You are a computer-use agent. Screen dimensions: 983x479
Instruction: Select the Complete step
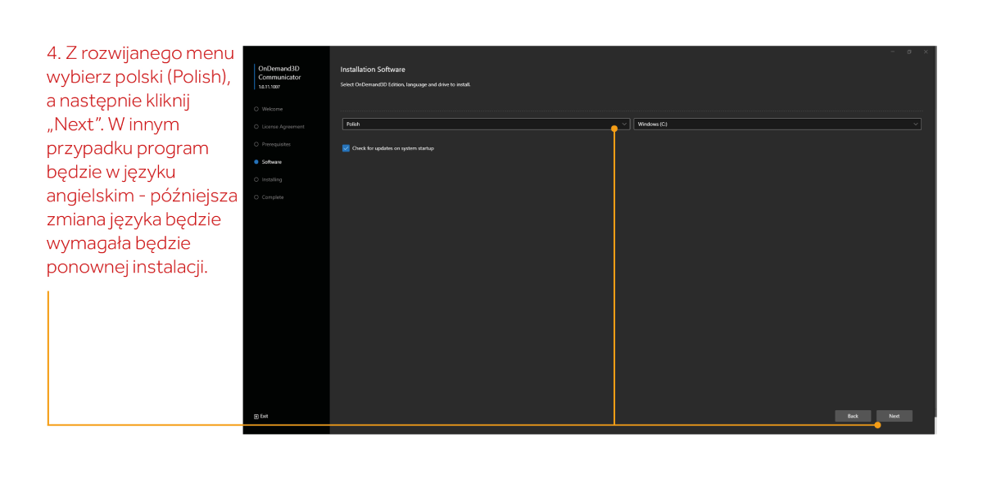point(269,197)
